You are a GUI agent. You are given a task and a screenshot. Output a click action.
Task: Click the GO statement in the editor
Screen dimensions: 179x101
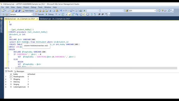[11, 24]
